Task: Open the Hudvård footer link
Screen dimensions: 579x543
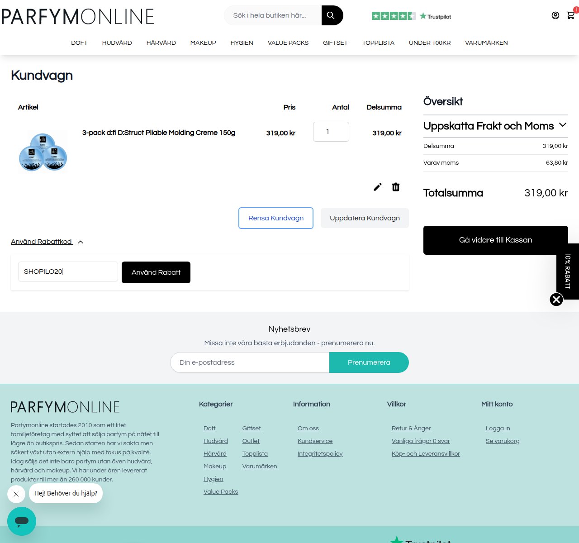Action: pos(216,441)
